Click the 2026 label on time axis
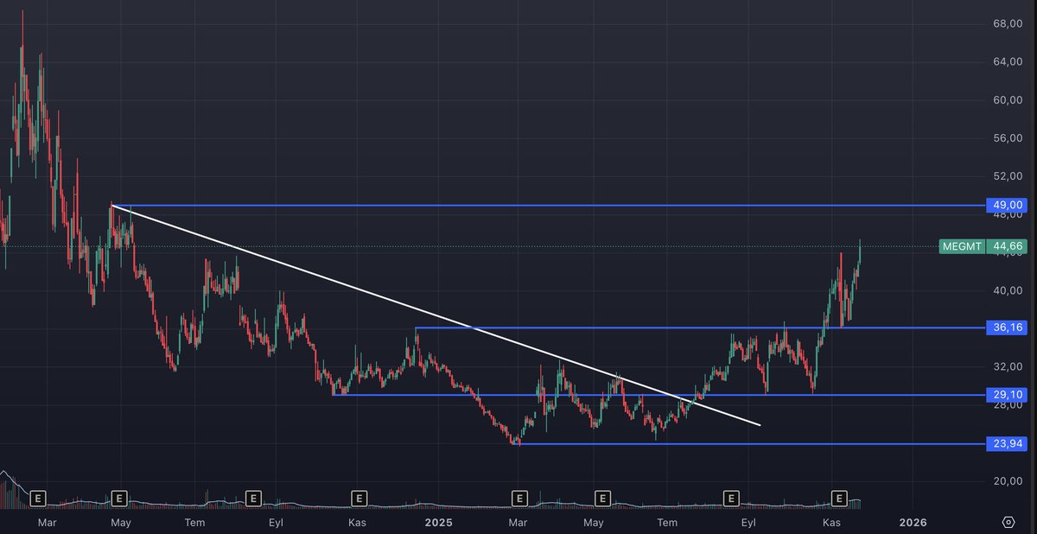This screenshot has width=1037, height=534. click(x=913, y=522)
